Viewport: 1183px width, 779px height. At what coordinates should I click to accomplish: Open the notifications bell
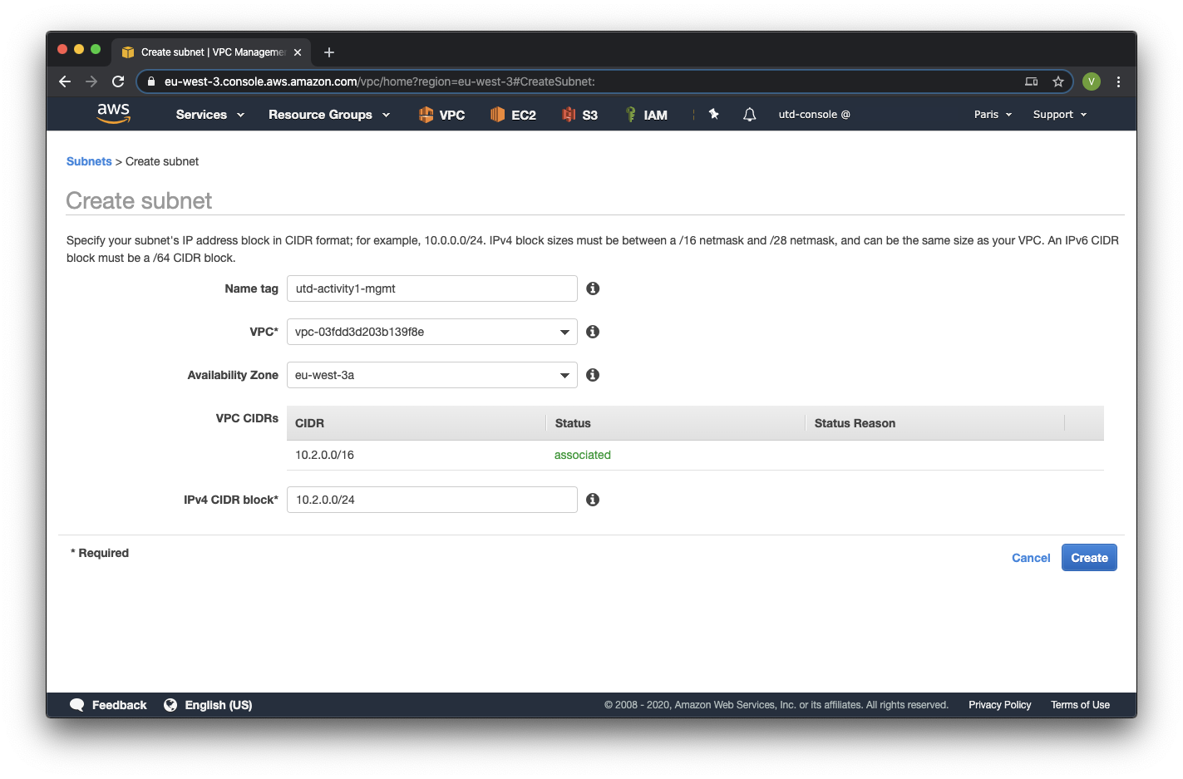pos(749,114)
